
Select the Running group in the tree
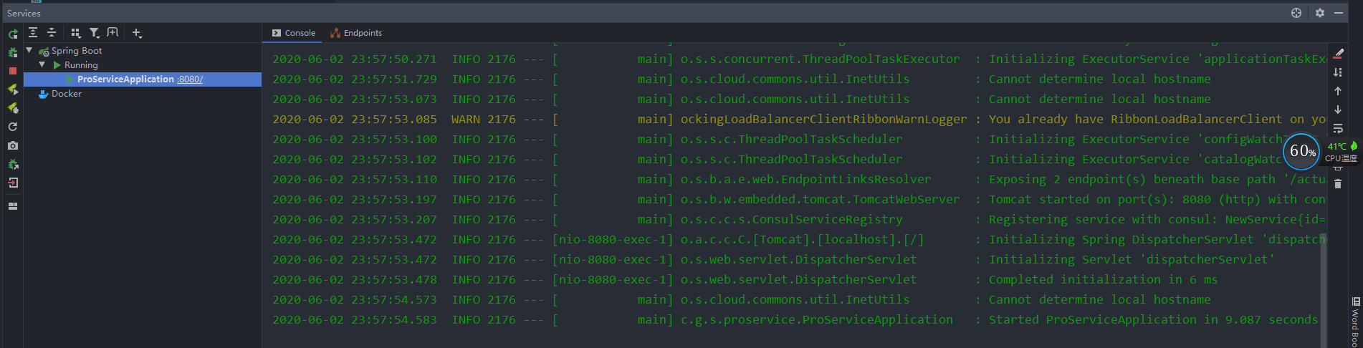[81, 65]
